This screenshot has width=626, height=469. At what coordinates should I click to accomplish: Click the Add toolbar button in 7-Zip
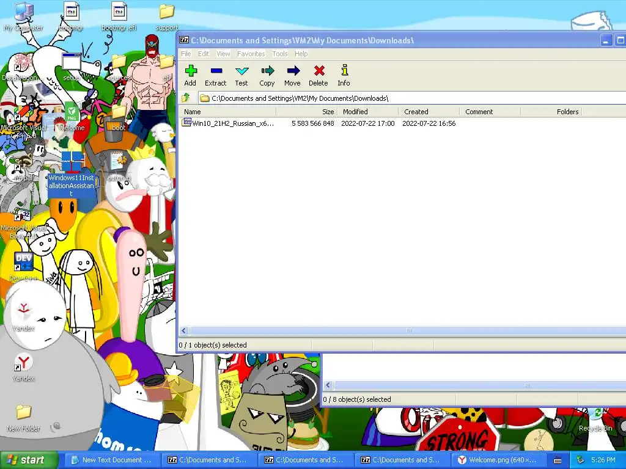click(x=191, y=75)
